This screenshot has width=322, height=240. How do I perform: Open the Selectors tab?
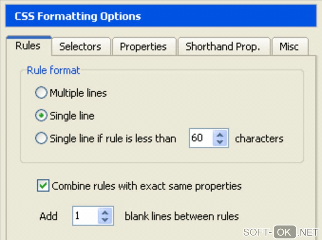pos(80,47)
